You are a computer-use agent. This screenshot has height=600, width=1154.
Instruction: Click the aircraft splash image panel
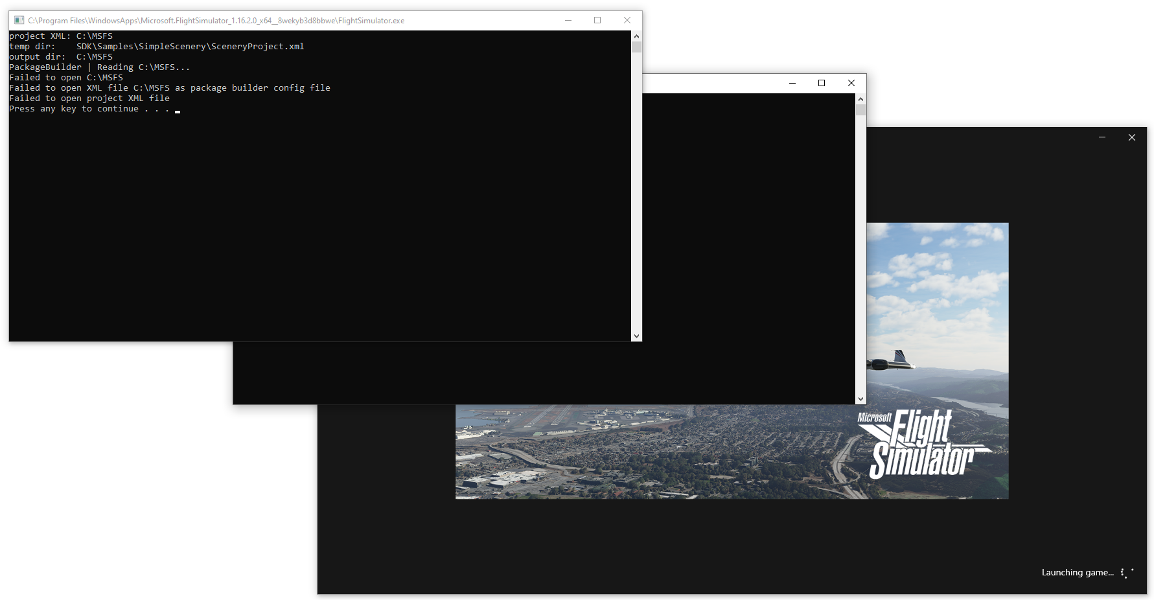pos(940,311)
